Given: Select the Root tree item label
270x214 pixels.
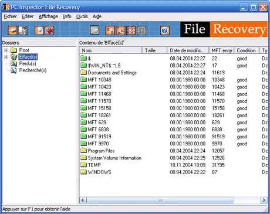Looking at the screenshot, I should (x=24, y=50).
